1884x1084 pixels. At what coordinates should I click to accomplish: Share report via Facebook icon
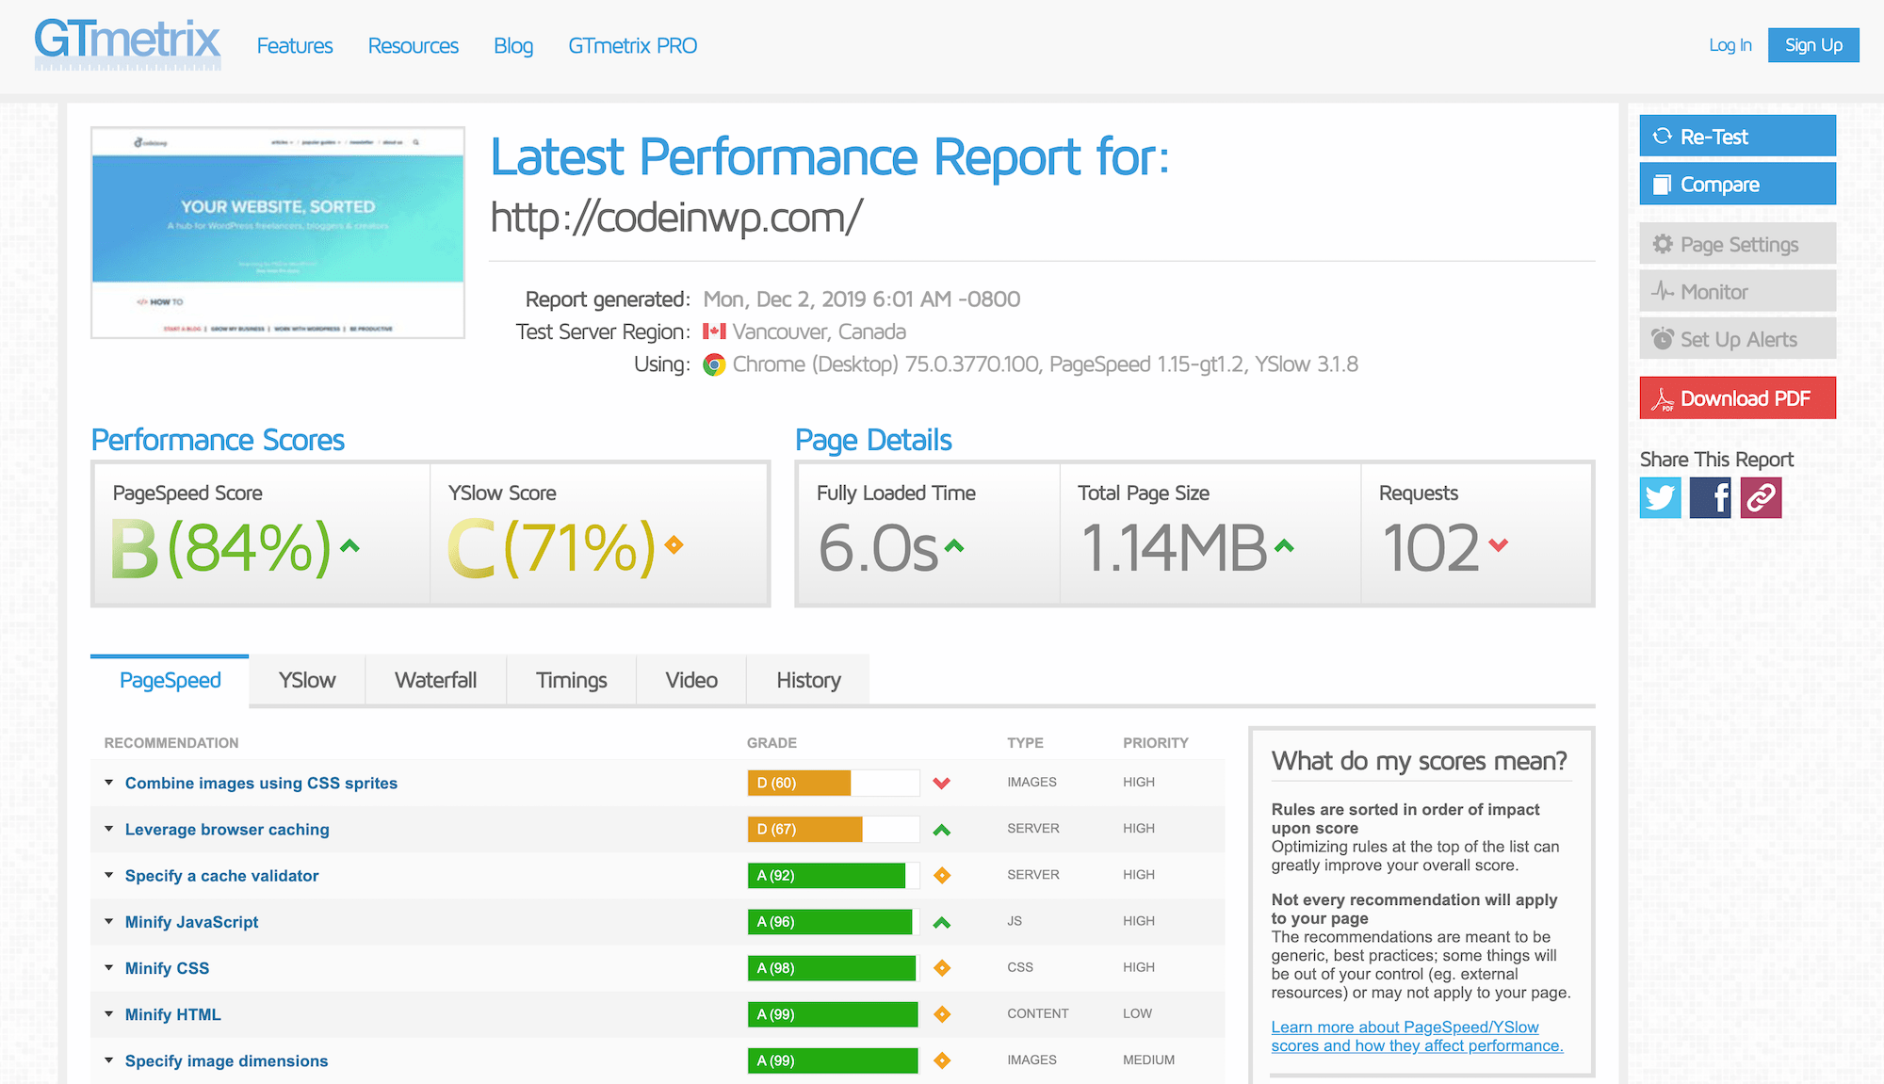[x=1710, y=497]
